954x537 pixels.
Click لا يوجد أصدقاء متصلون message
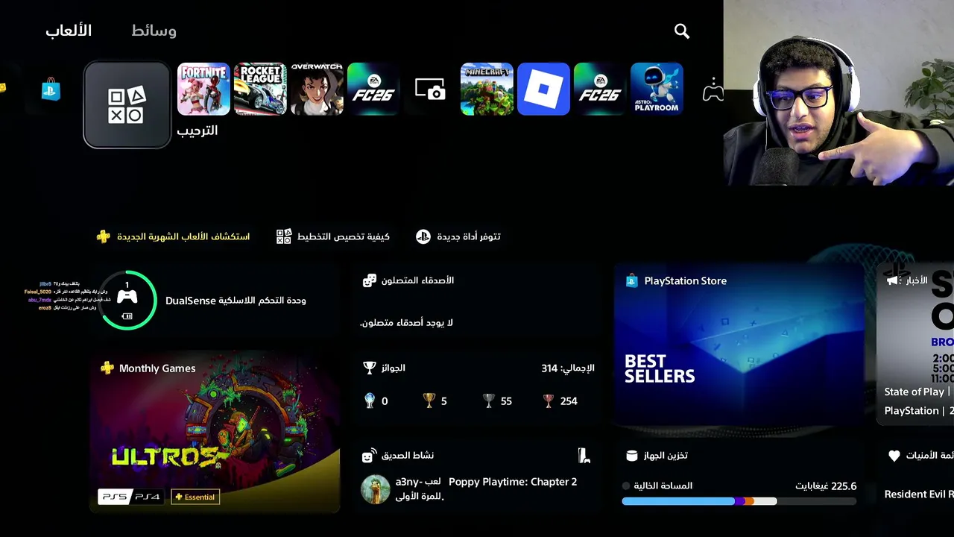407,322
